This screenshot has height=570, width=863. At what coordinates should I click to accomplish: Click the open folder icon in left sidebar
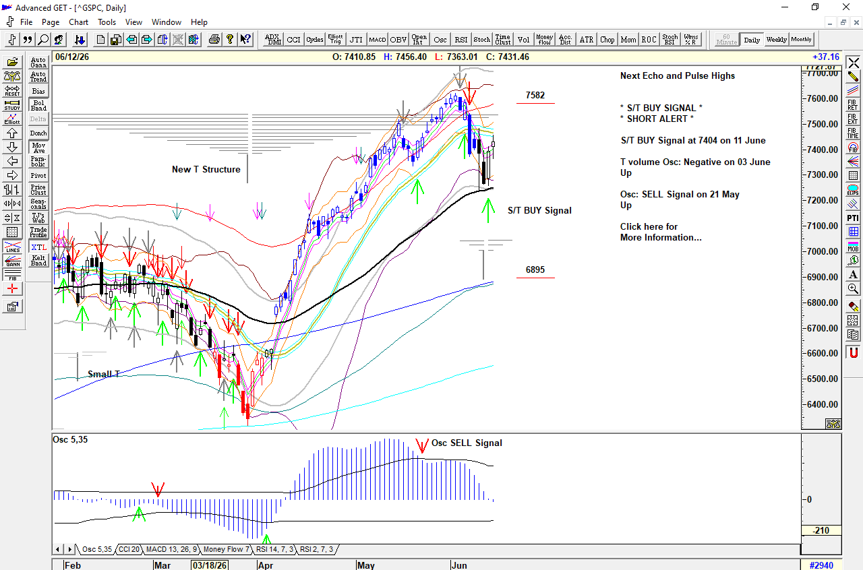12,62
